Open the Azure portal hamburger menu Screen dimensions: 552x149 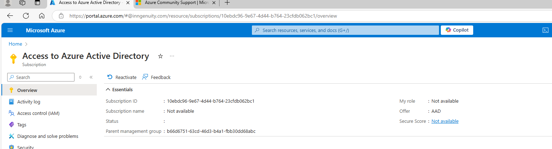(x=10, y=31)
